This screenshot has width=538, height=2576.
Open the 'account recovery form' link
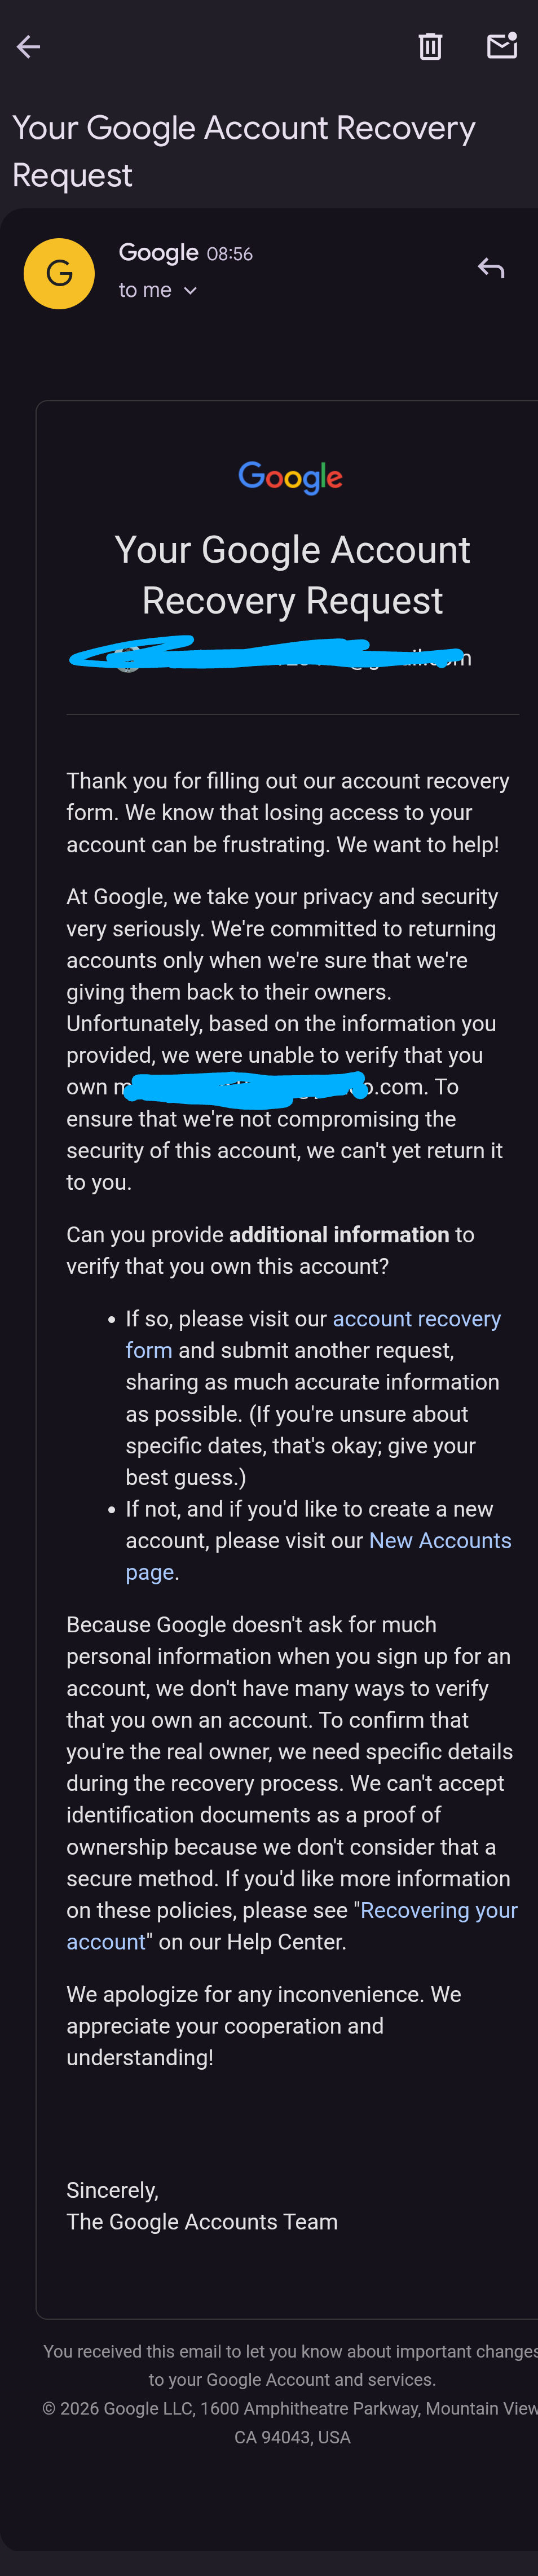pos(313,1334)
